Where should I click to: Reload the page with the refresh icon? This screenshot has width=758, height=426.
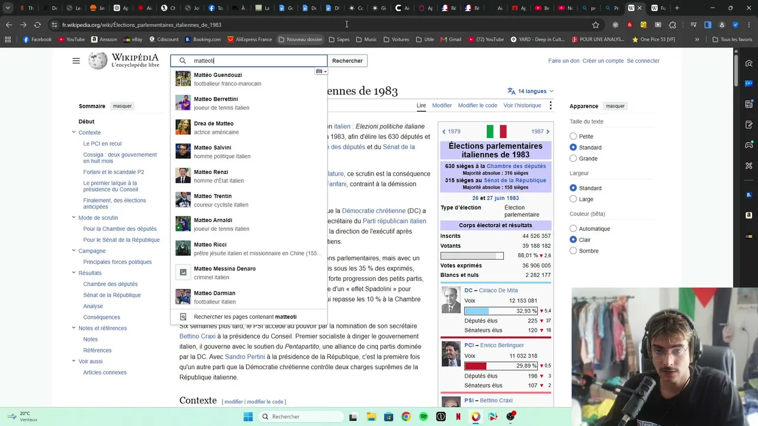[37, 25]
